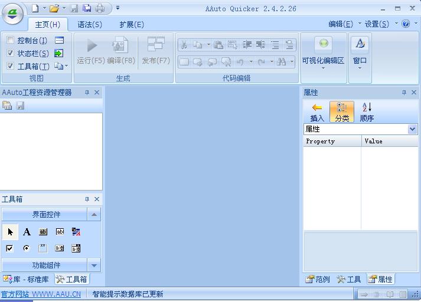Open the 扩展(E) ribbon tab
The image size is (421, 302).
132,25
